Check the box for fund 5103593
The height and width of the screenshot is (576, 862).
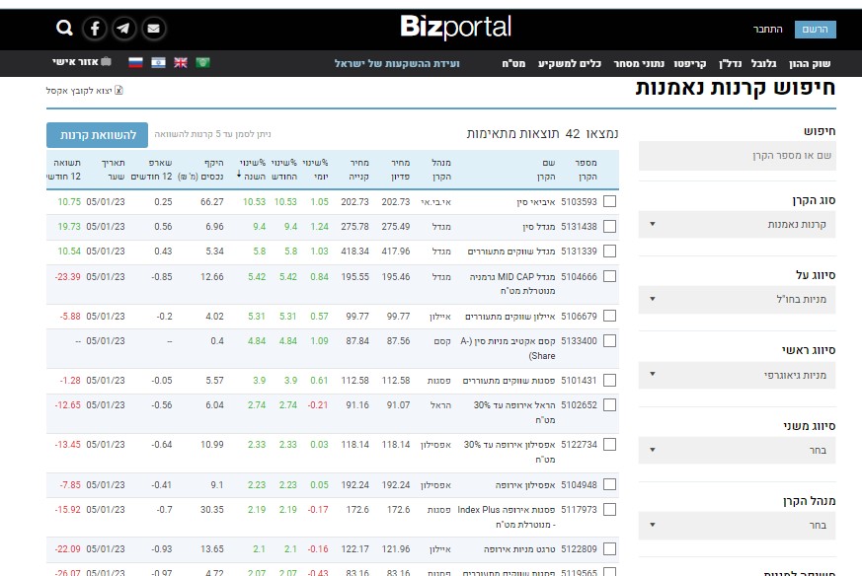point(609,201)
